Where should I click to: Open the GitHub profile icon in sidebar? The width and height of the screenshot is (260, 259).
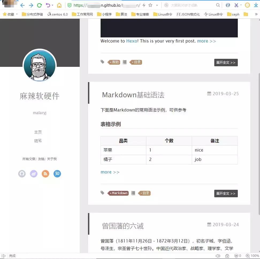(x=22, y=174)
